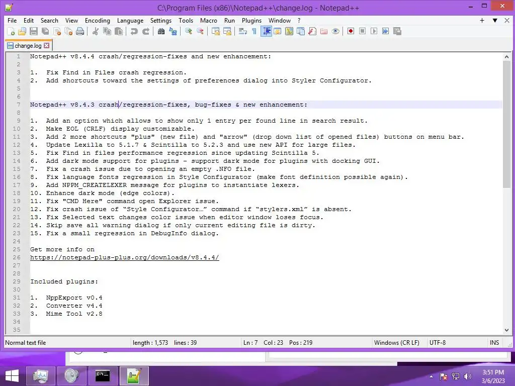Toggle the Document Map panel icon
The image size is (515, 386).
click(289, 31)
